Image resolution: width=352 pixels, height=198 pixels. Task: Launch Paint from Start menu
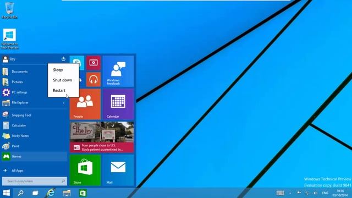click(x=34, y=146)
